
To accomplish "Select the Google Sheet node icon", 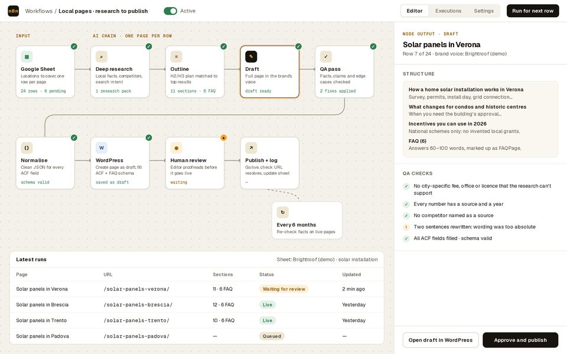I will [x=27, y=57].
